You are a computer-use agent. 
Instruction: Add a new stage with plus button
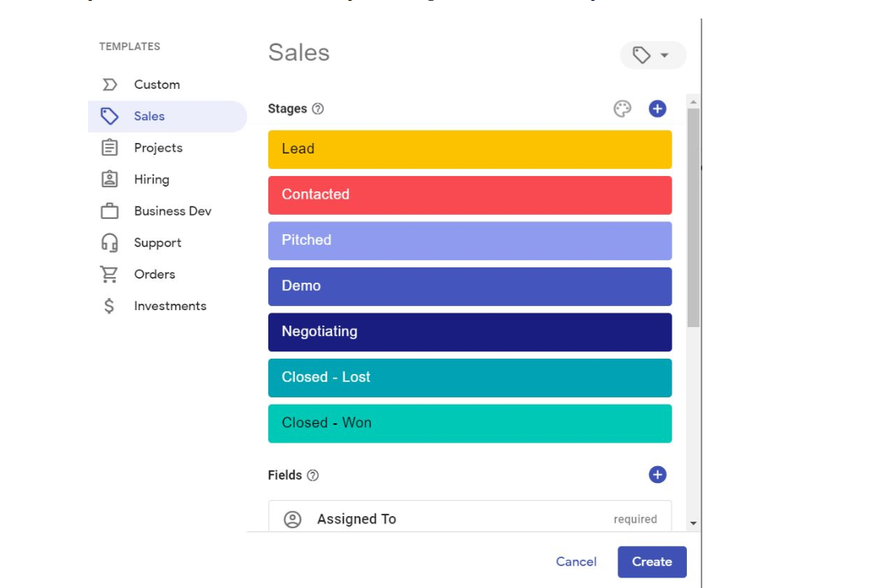(657, 109)
